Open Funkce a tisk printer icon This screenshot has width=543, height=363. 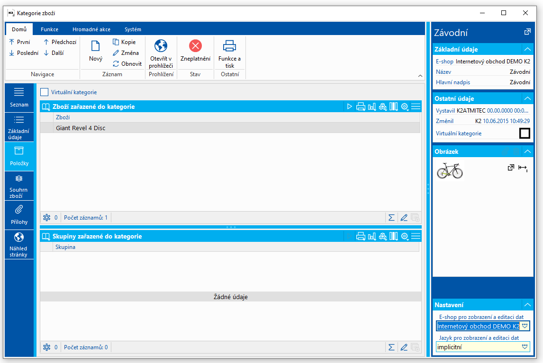[229, 46]
